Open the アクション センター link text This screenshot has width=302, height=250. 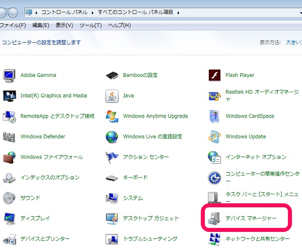point(146,157)
